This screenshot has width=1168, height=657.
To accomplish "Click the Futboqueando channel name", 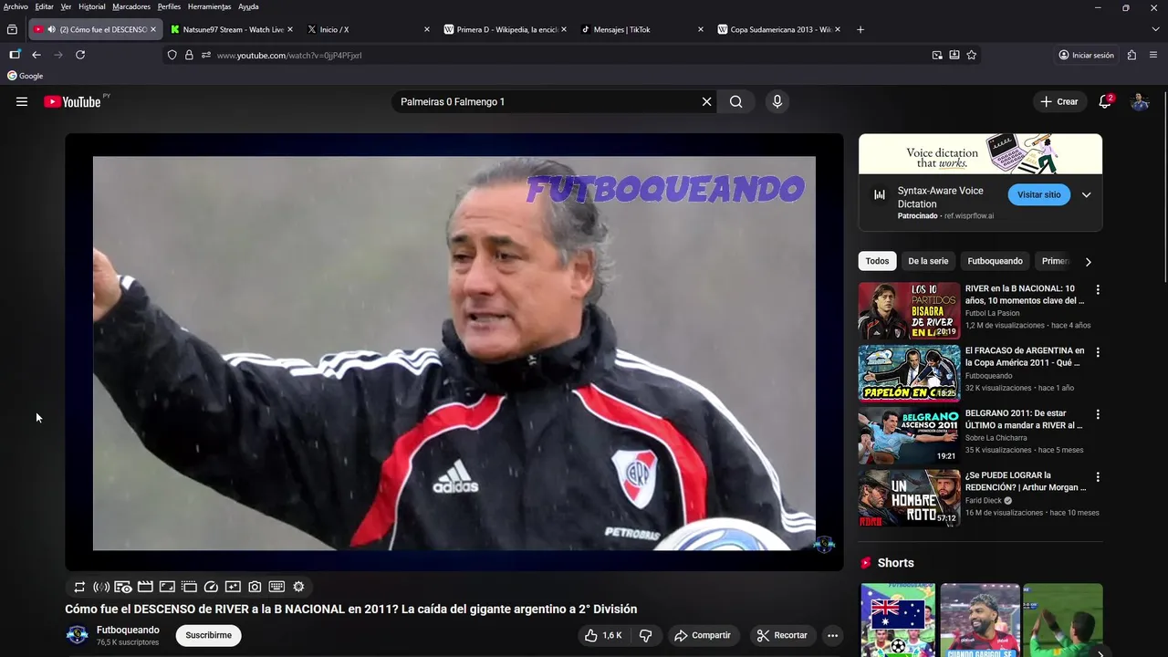I will pos(128,630).
